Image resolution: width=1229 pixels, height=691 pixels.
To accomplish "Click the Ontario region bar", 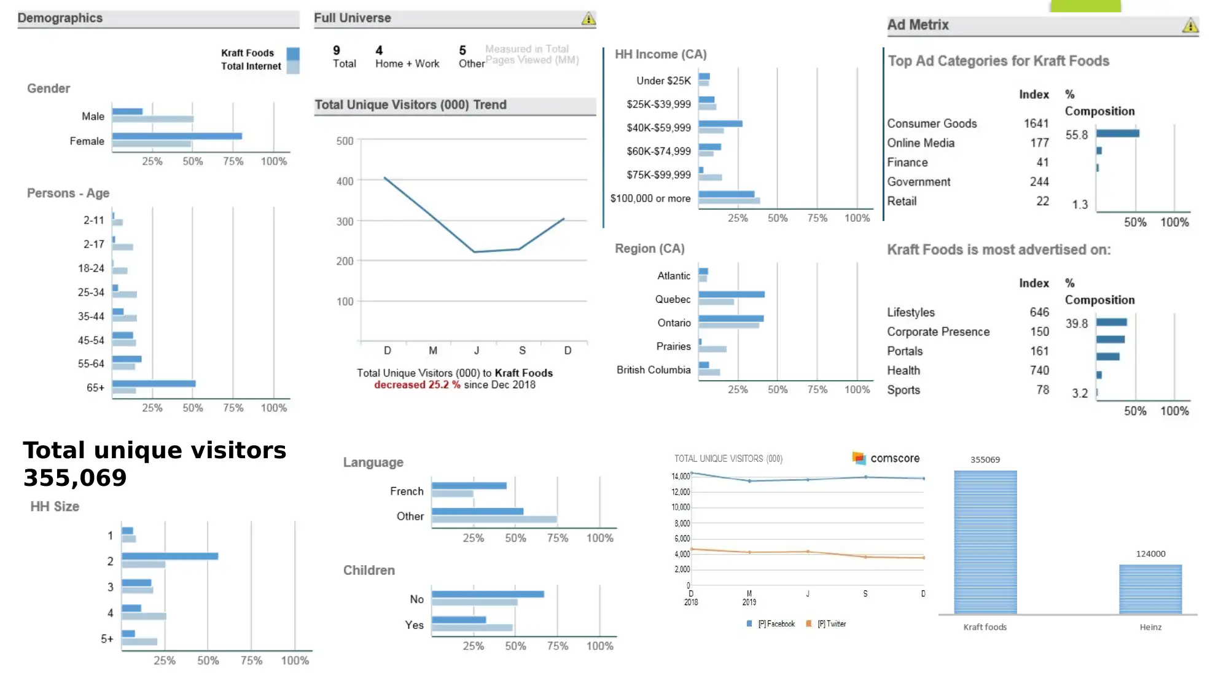I will (x=731, y=319).
